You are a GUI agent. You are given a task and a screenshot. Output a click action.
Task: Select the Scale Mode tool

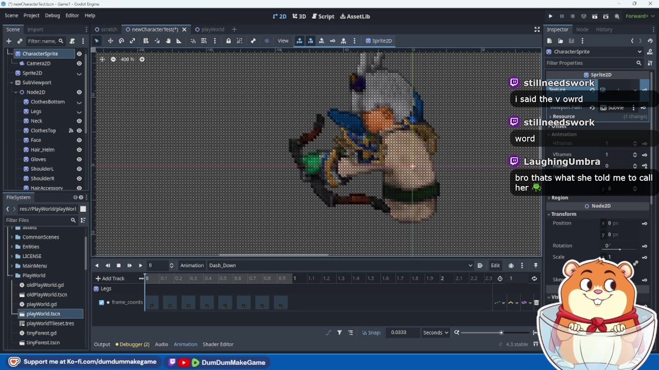(x=132, y=41)
